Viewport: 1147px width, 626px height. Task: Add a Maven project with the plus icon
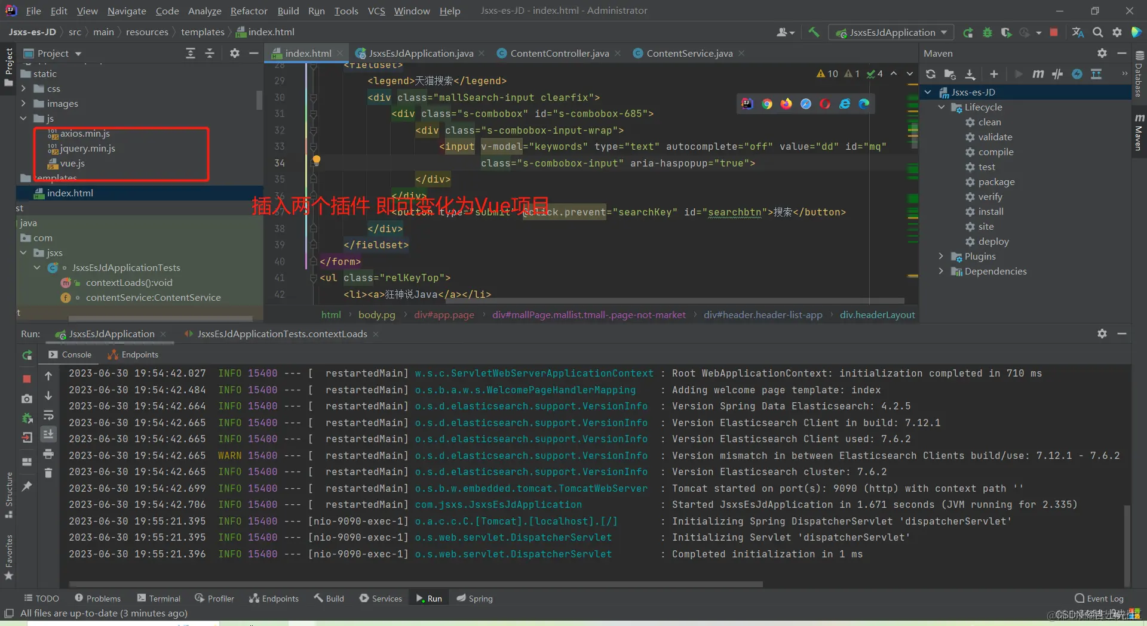tap(994, 74)
